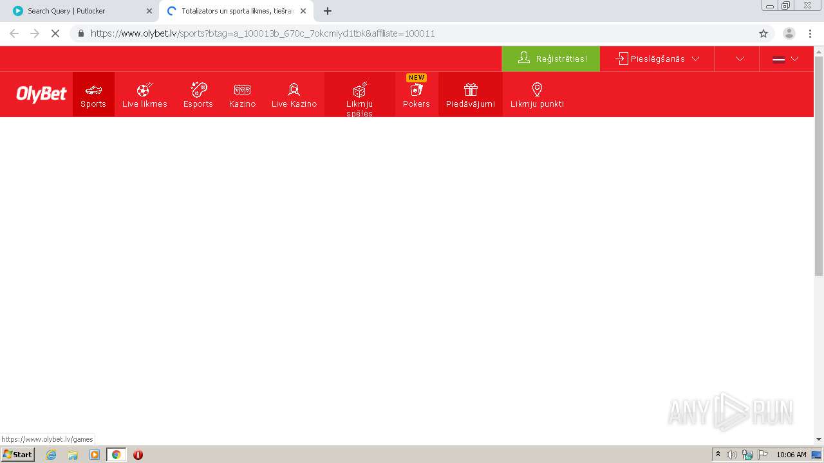Open Windows Media Player from taskbar

tap(95, 455)
